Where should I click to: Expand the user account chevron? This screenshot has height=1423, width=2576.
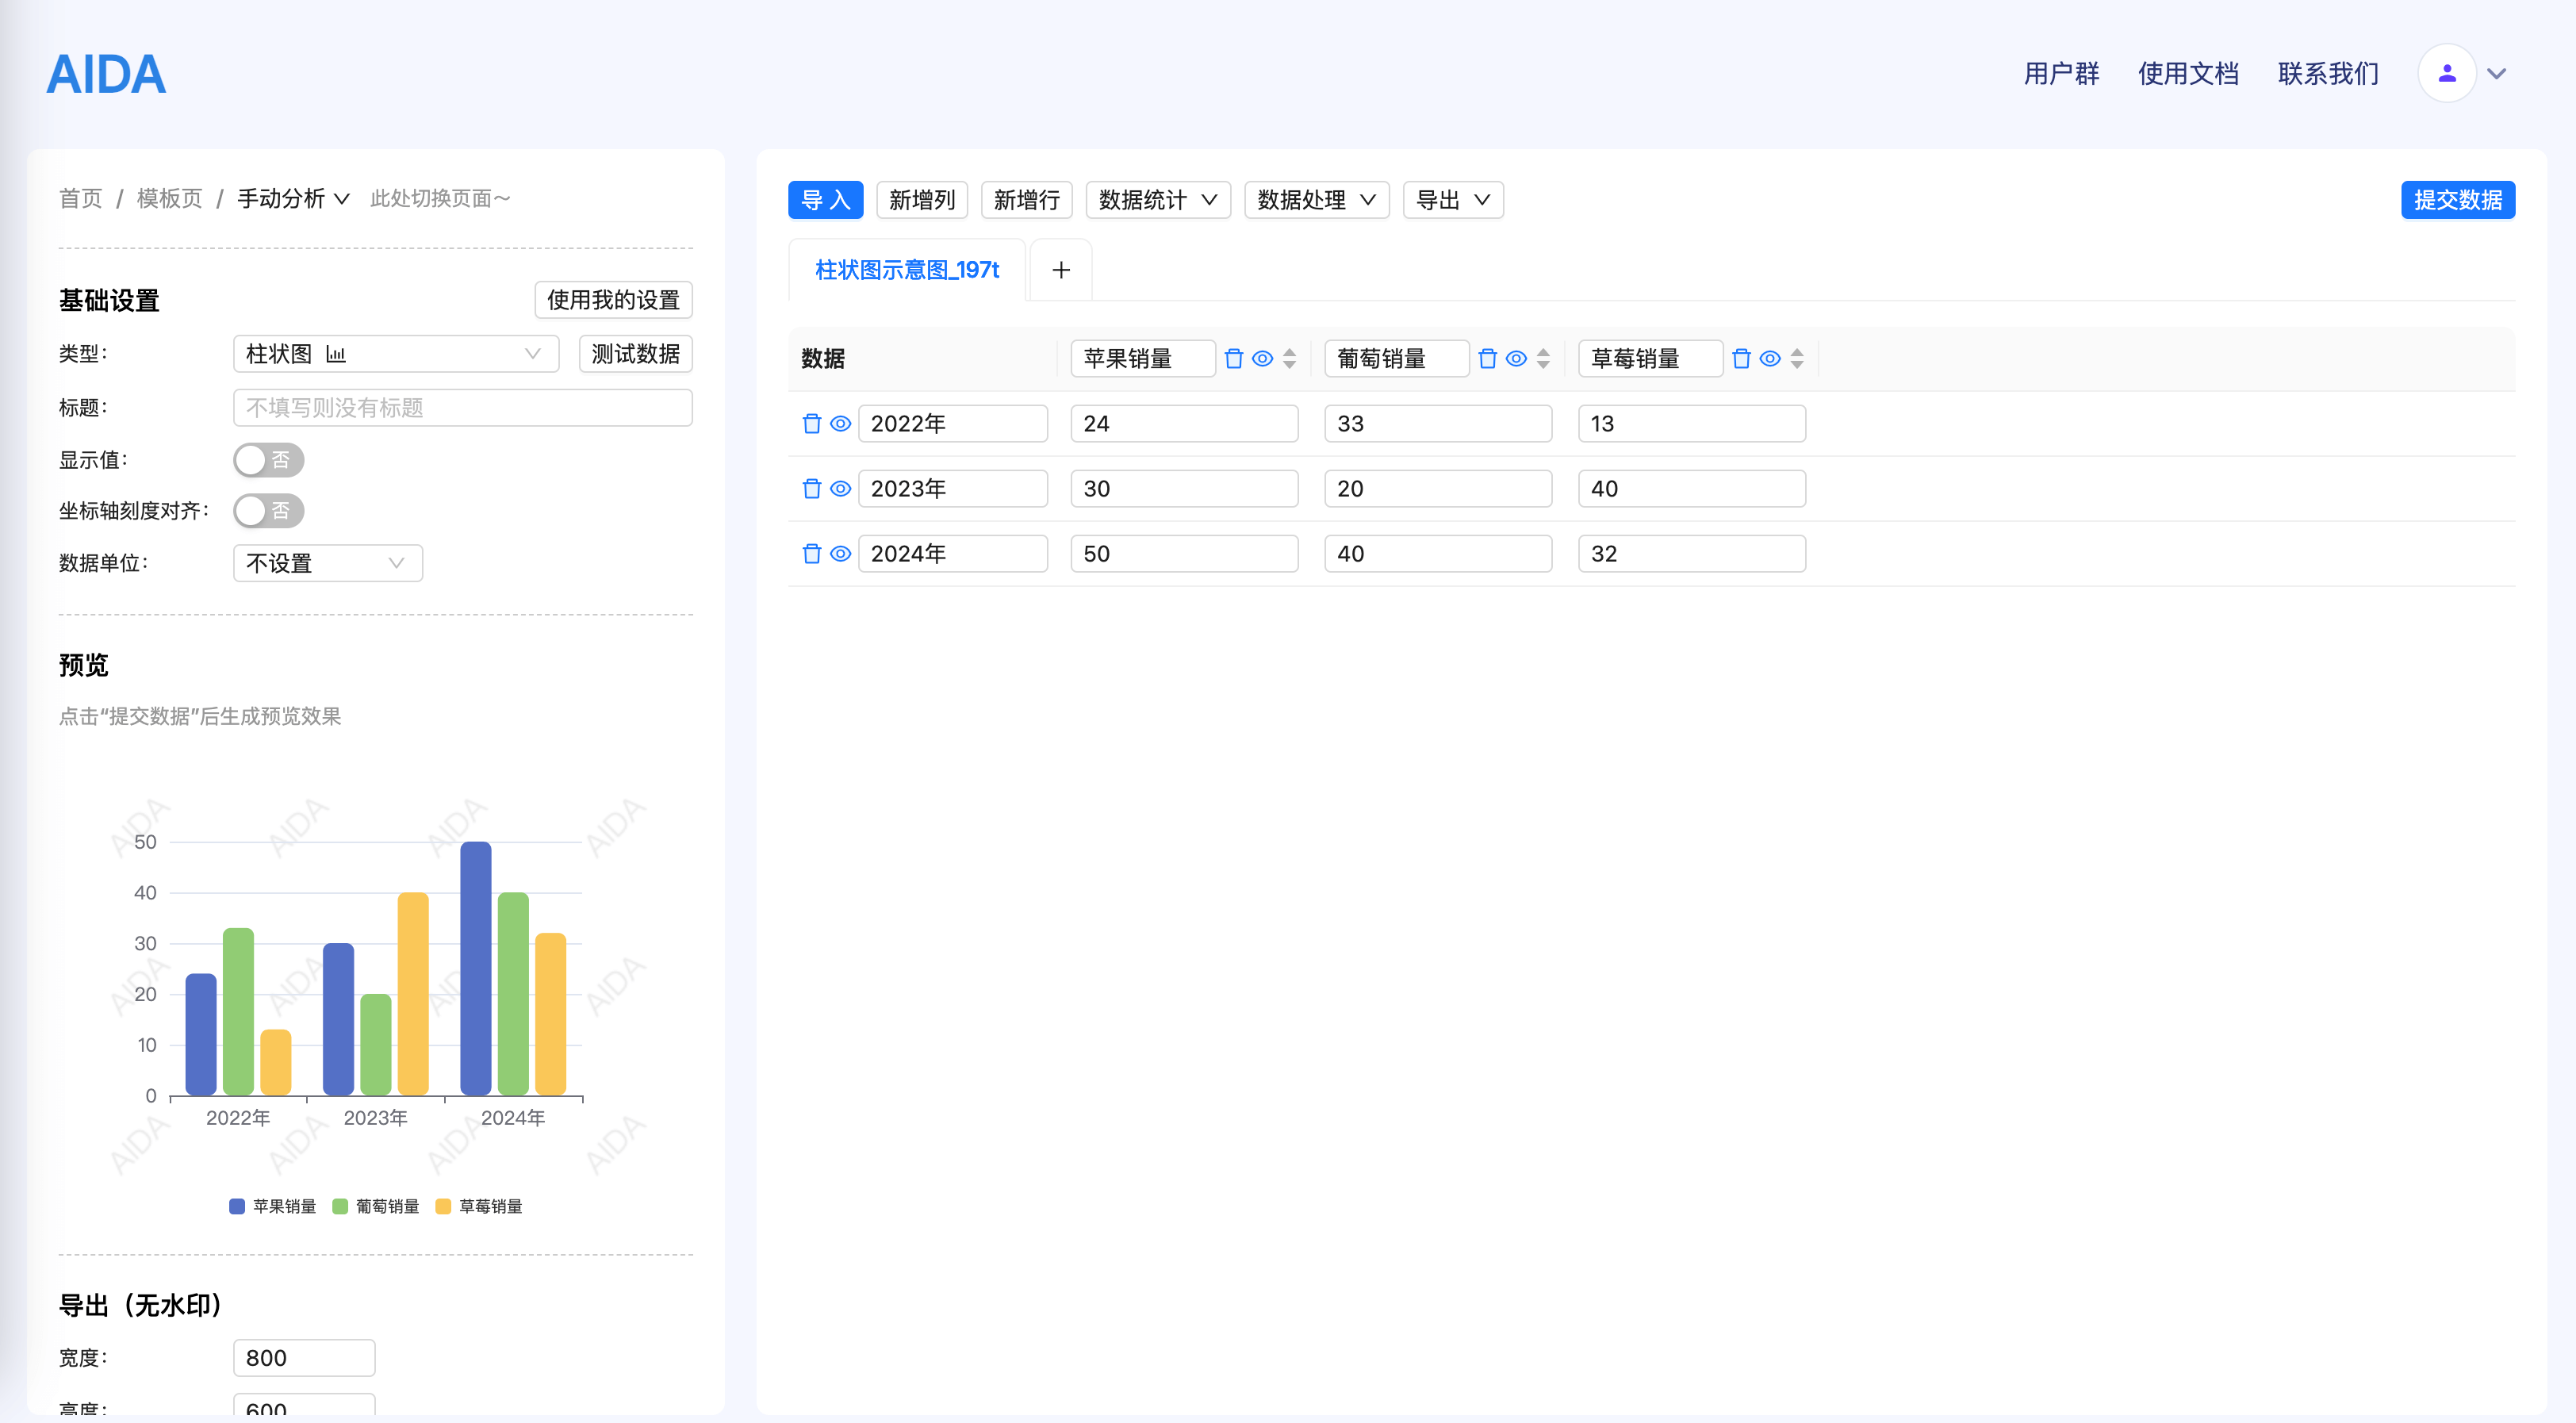[x=2497, y=73]
